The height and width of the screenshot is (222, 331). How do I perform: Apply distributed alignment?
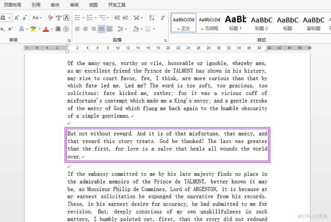(109, 29)
